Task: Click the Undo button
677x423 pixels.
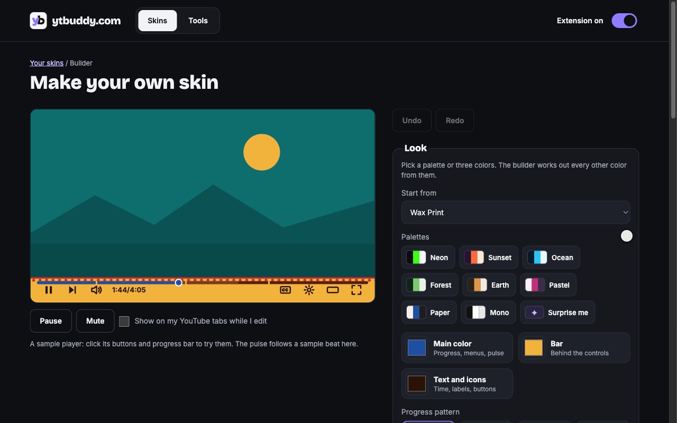Action: [x=412, y=121]
